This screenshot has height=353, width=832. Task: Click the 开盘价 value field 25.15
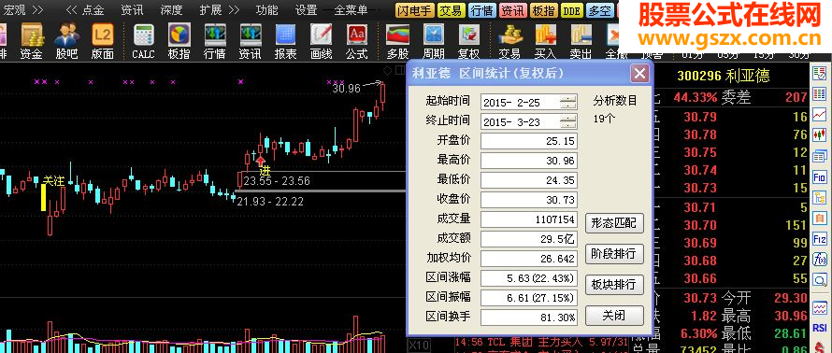pyautogui.click(x=528, y=142)
